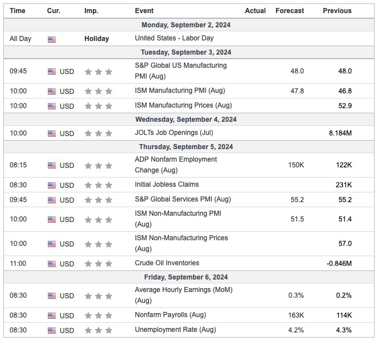The height and width of the screenshot is (341, 378).
Task: Click previous value 8.184M
Action: (x=340, y=133)
